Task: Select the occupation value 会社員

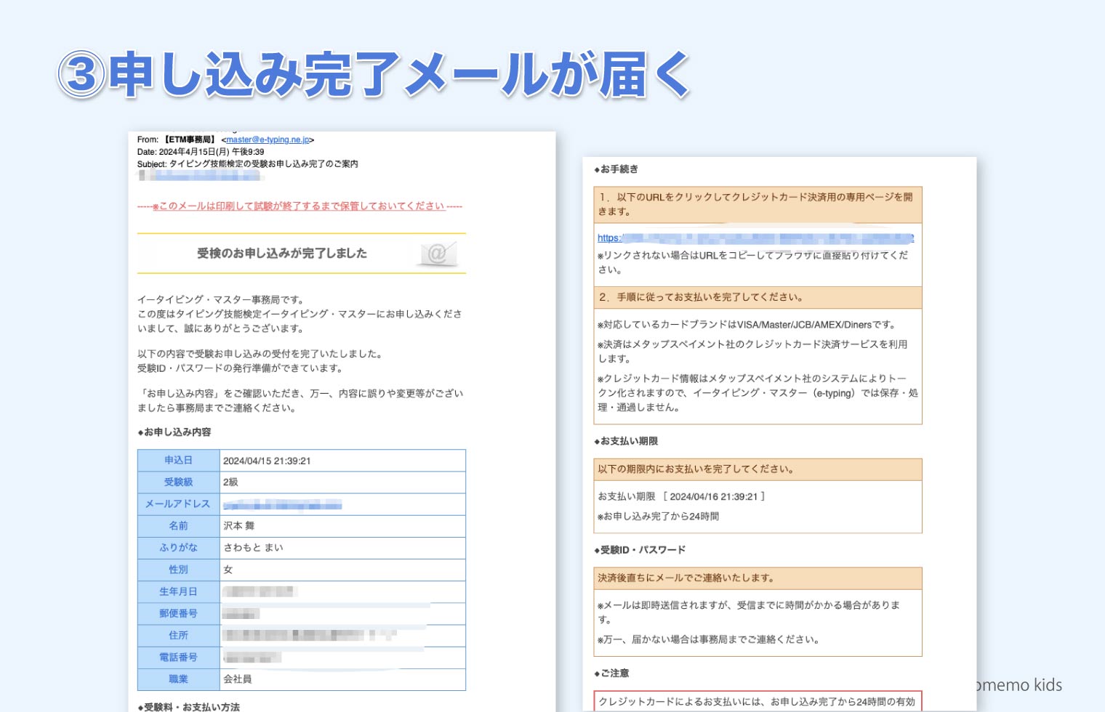Action: [x=238, y=679]
